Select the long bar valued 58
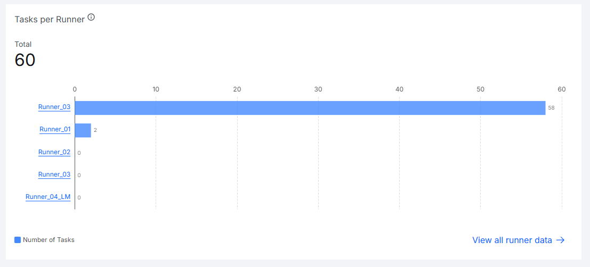The image size is (590, 267). click(x=310, y=108)
